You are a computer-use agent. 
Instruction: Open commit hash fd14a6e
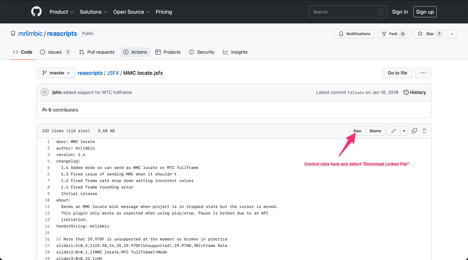[356, 93]
